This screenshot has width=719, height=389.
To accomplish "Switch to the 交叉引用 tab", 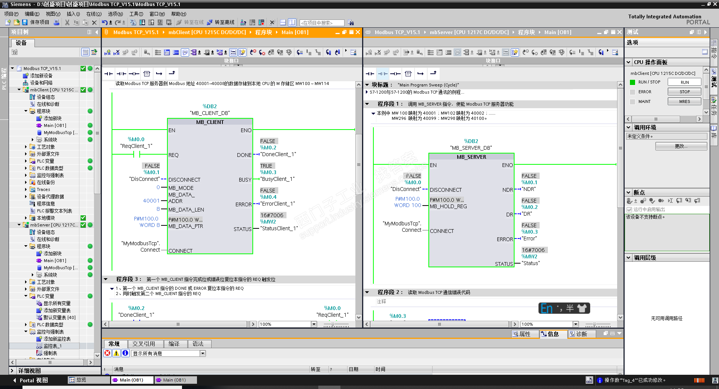I will click(143, 344).
